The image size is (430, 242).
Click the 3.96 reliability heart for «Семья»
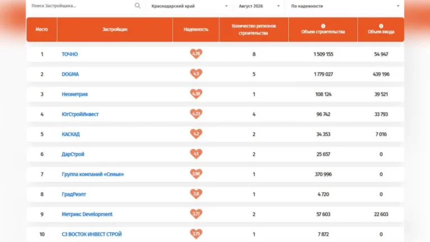[x=196, y=174]
